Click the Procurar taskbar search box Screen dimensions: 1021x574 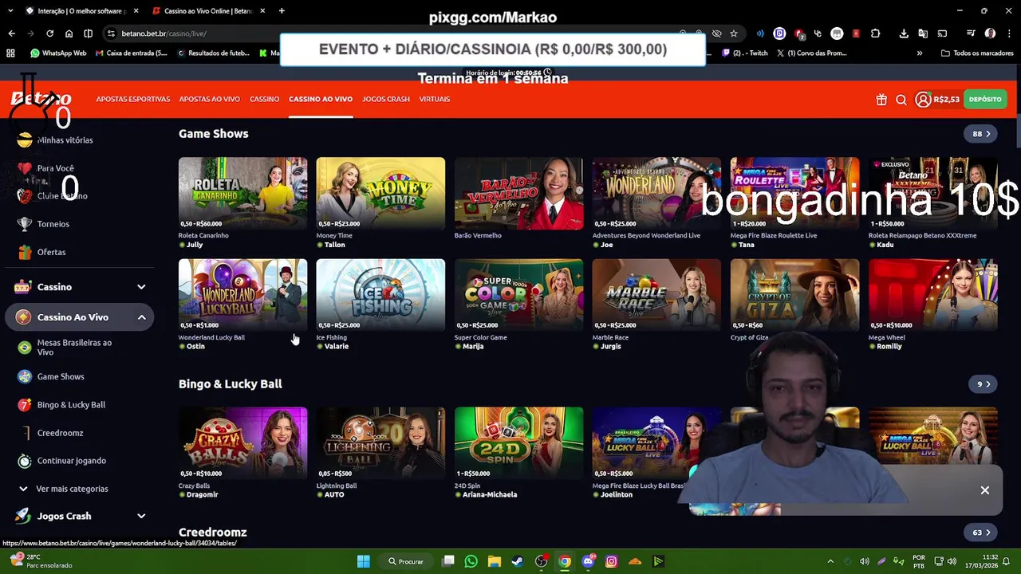(x=407, y=561)
